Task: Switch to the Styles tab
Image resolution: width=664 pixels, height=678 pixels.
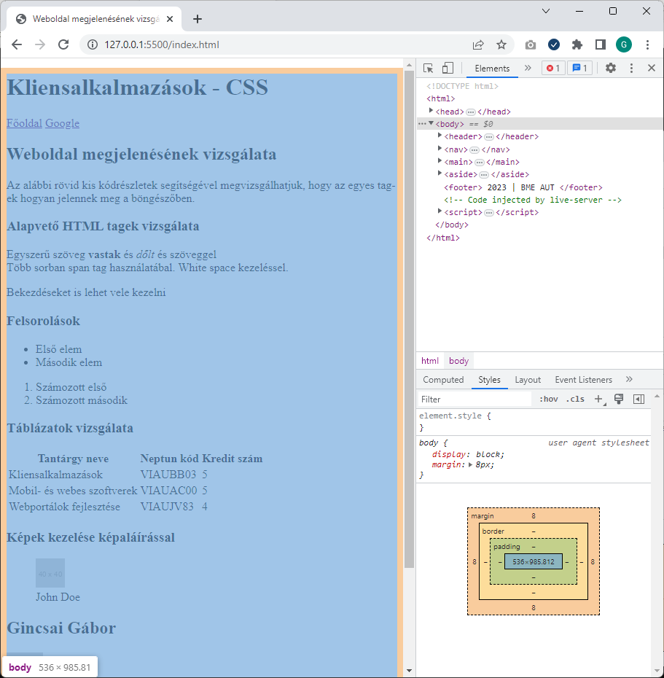Action: [489, 380]
